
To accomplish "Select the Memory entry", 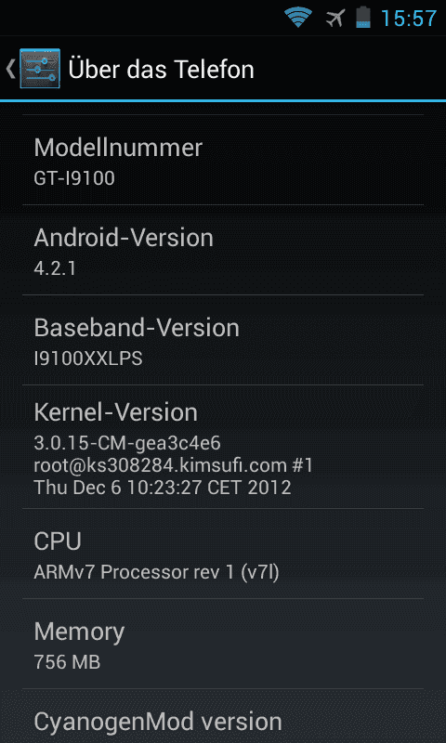I will pos(223,644).
